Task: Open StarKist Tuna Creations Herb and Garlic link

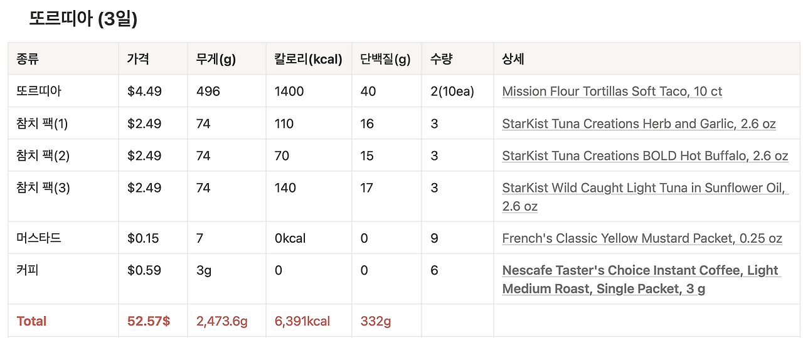Action: click(639, 124)
